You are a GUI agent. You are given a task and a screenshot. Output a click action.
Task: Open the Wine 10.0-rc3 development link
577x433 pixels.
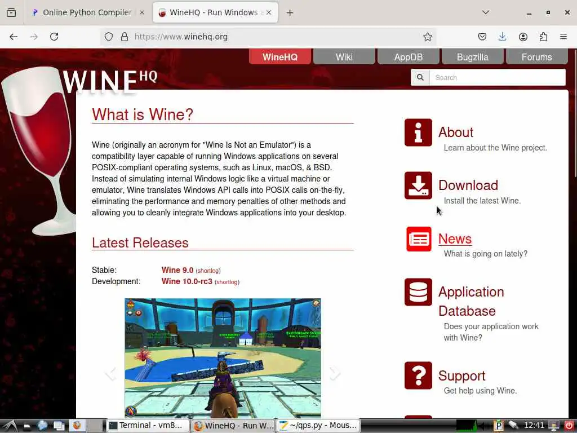[x=187, y=281]
